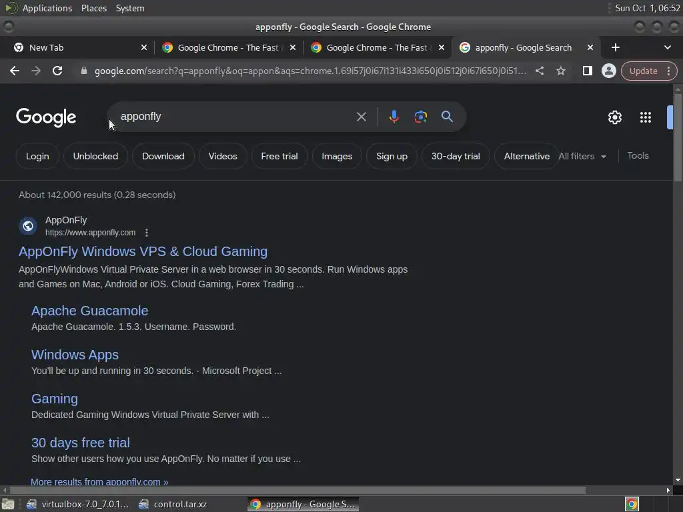Submit search with magnifying glass icon

point(447,116)
